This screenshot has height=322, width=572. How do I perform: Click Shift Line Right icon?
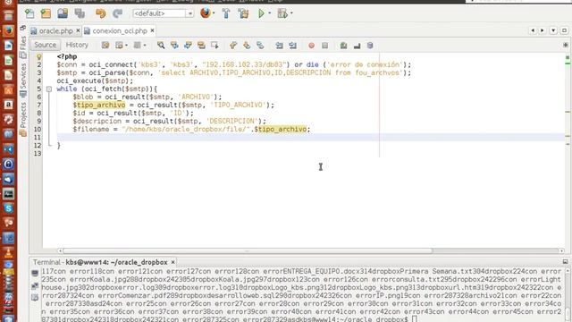click(x=292, y=46)
